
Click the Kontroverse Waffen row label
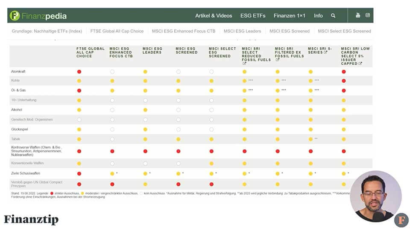36,151
